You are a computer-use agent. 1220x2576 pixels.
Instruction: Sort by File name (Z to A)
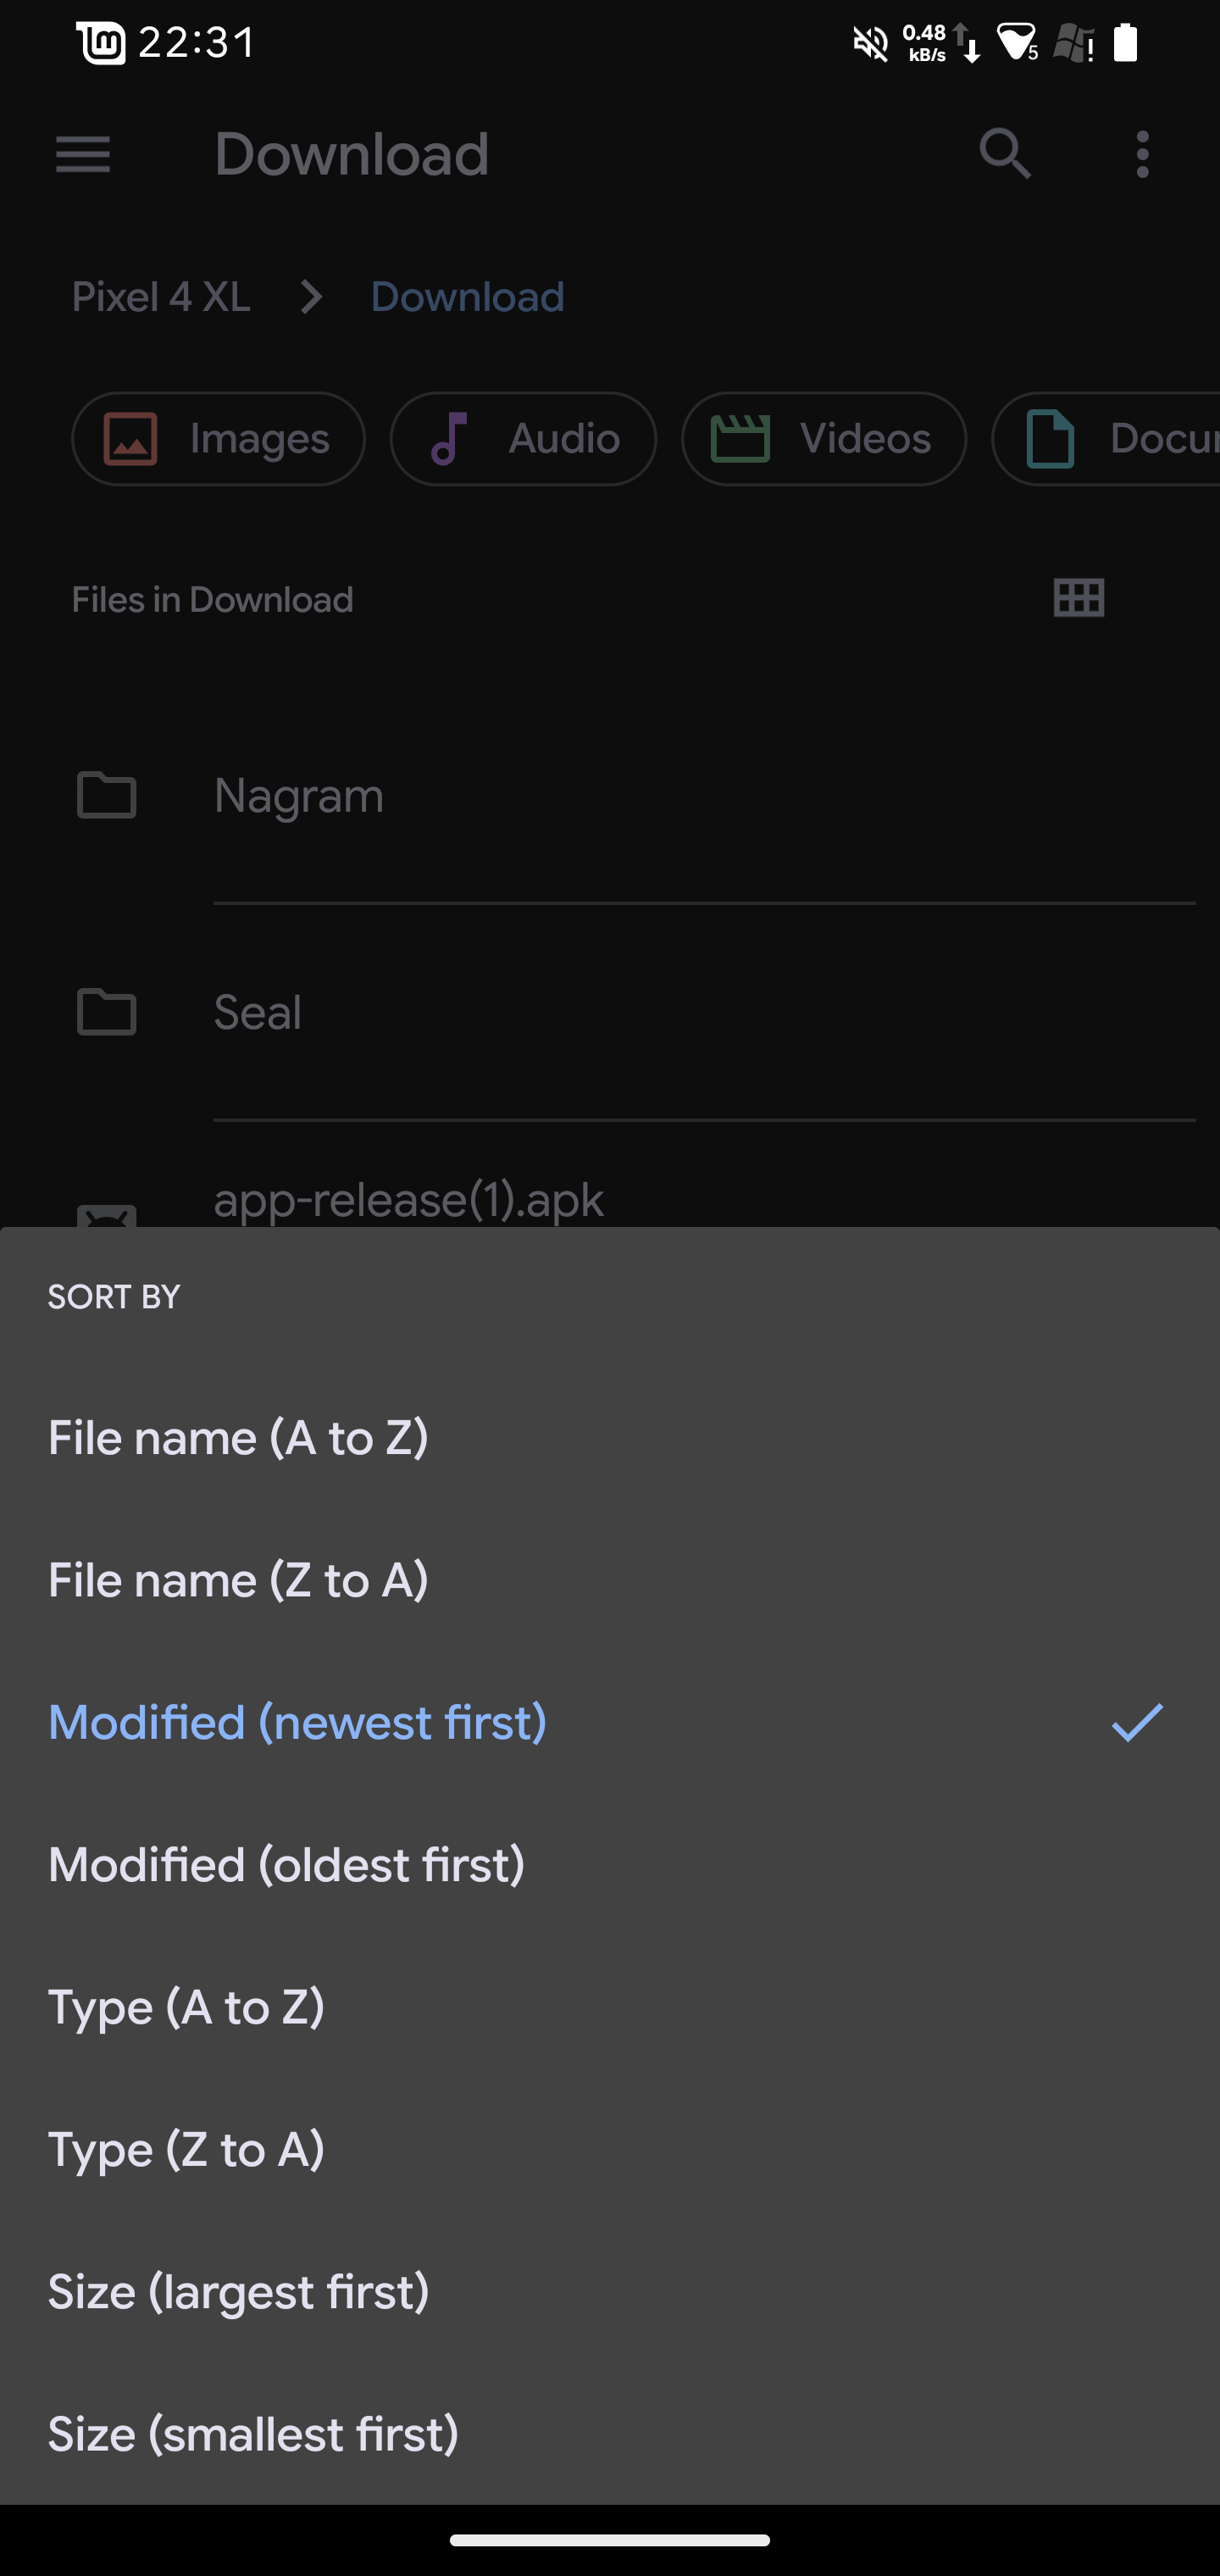click(x=238, y=1580)
